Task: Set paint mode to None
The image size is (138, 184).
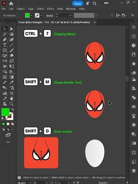Action: (x=12, y=124)
